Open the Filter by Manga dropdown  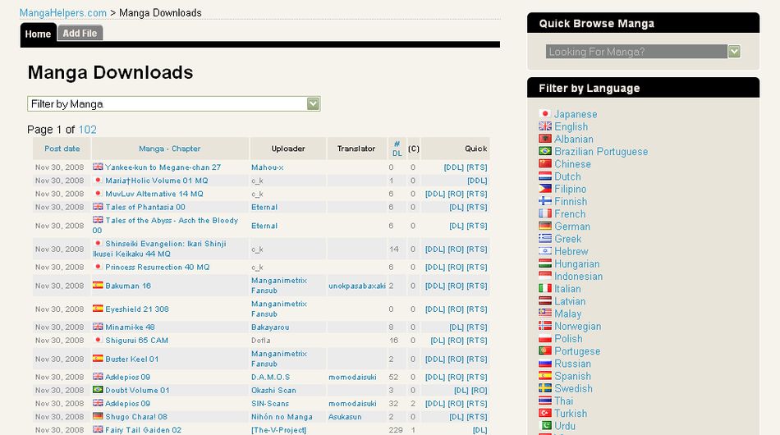point(173,104)
